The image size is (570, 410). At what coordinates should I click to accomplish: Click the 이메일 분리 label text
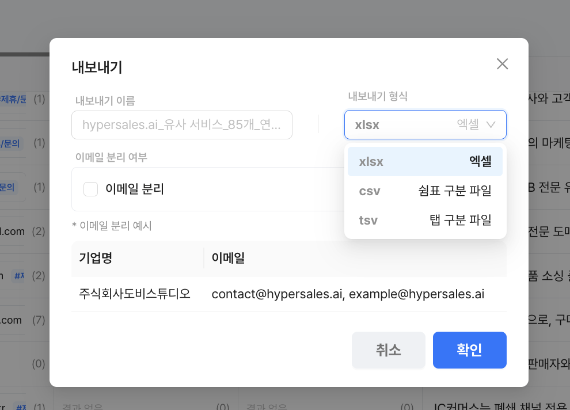(135, 189)
